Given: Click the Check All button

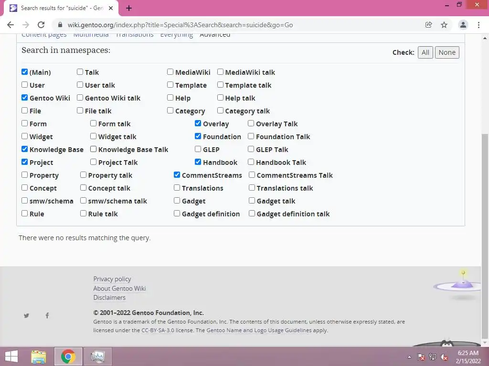Looking at the screenshot, I should pos(425,52).
